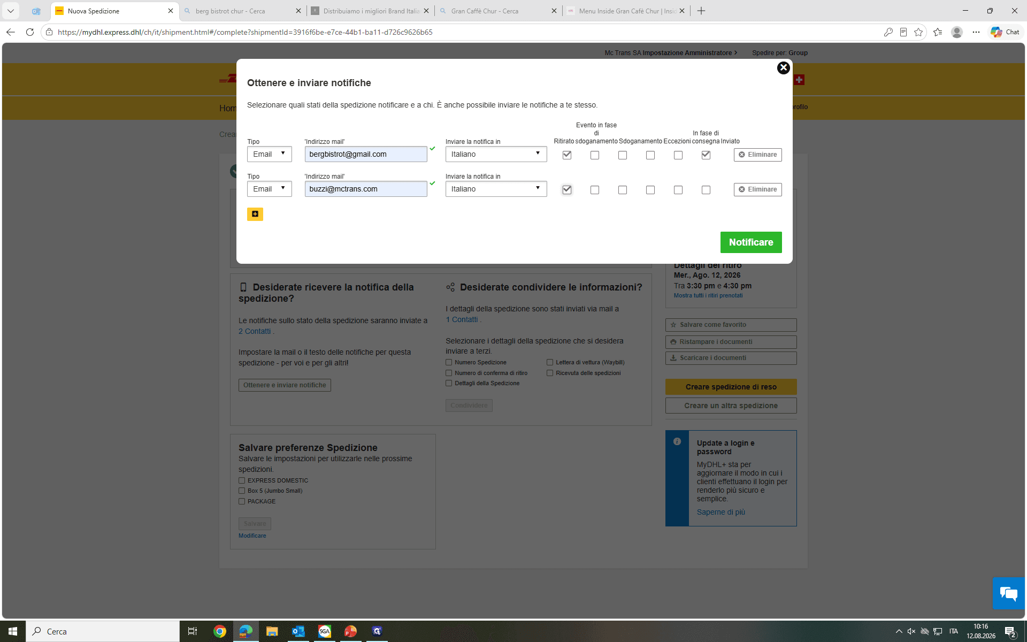
Task: Delete the buzzi@mctrans.com contact with Eliminare
Action: [757, 189]
